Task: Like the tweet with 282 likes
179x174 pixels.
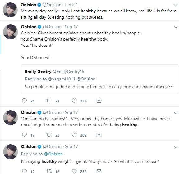Action: click(74, 135)
